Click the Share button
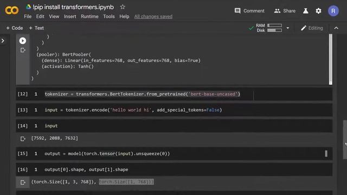 pyautogui.click(x=285, y=11)
